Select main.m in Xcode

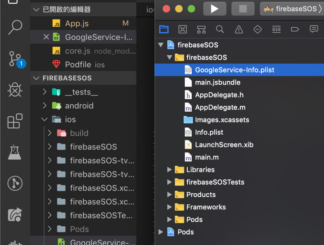coord(239,157)
